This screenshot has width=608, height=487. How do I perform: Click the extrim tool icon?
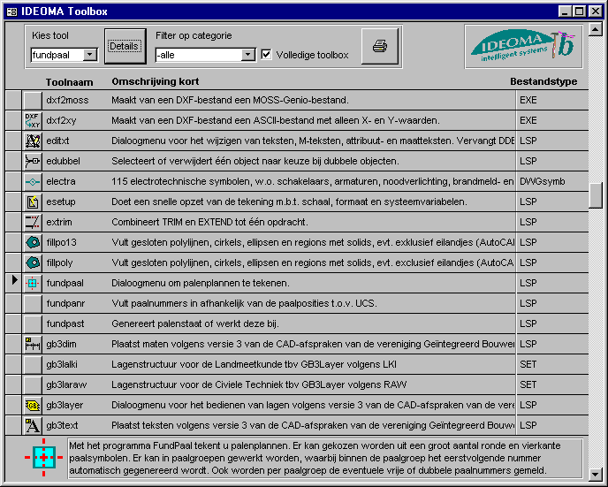point(33,222)
